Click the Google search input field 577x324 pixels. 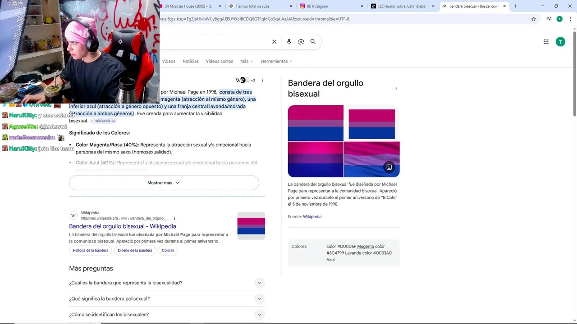(x=214, y=42)
